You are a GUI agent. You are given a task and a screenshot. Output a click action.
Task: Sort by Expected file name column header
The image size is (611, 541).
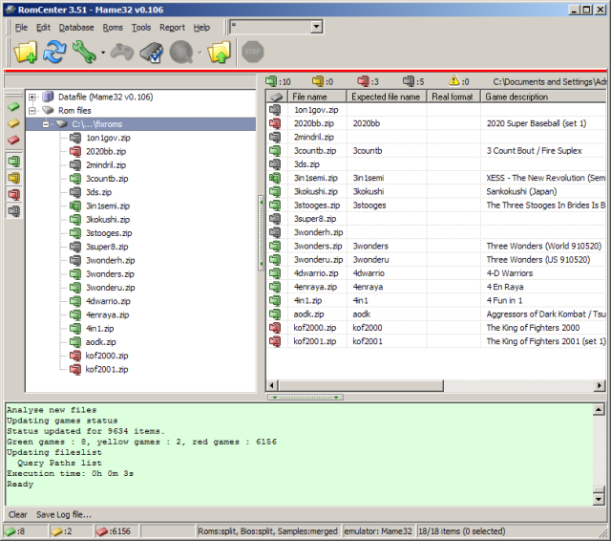387,97
